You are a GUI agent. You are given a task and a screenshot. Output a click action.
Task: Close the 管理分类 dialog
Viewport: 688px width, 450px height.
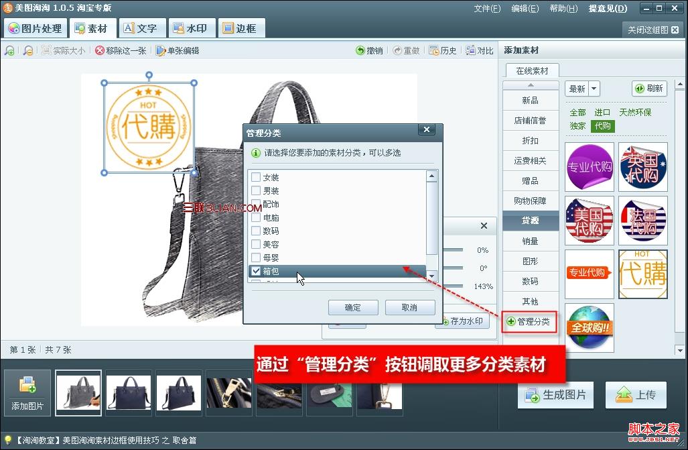(x=427, y=129)
